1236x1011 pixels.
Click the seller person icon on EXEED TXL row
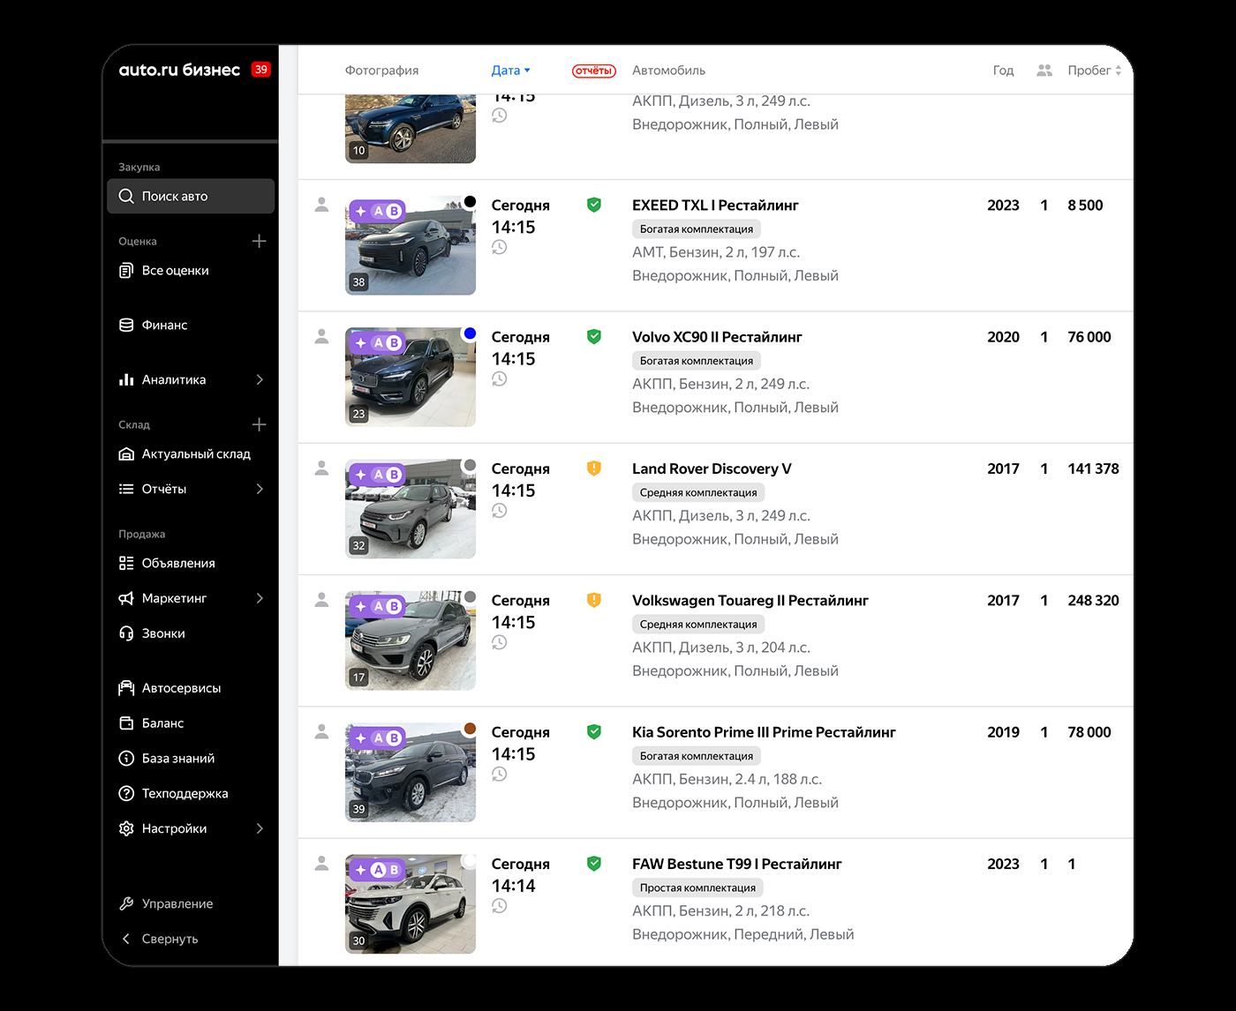(x=322, y=205)
